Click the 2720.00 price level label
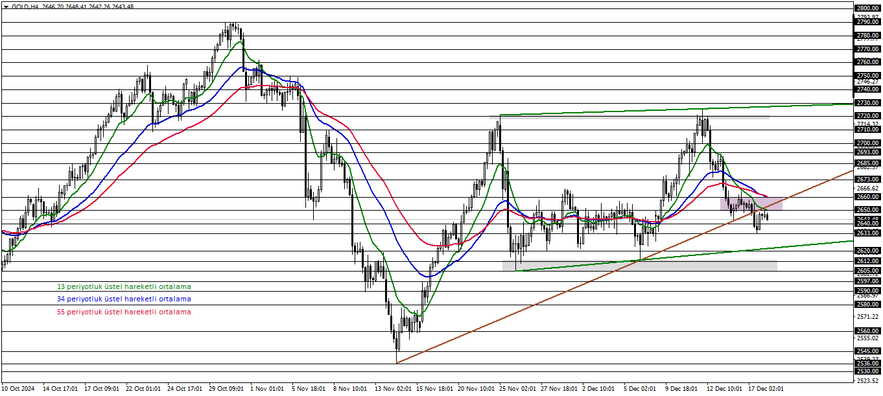This screenshot has width=883, height=396. pyautogui.click(x=867, y=116)
